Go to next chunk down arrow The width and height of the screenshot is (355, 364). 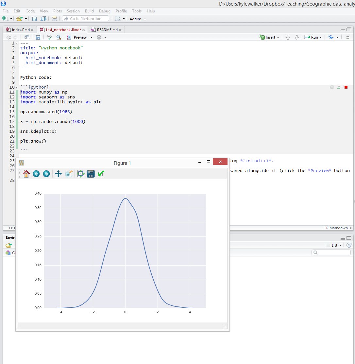tap(297, 37)
